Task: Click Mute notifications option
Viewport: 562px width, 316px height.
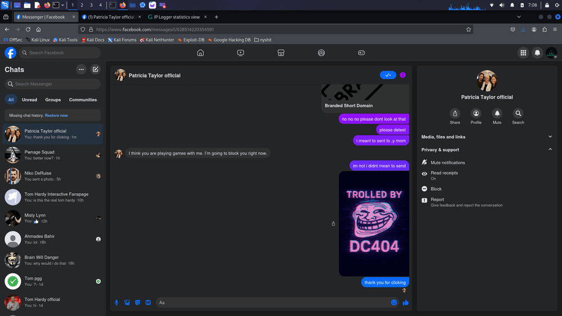Action: pyautogui.click(x=487, y=162)
